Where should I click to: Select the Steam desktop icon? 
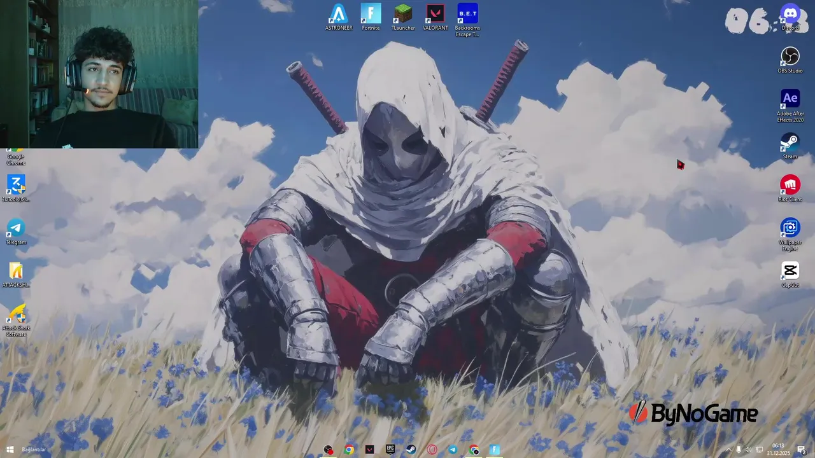point(790,146)
